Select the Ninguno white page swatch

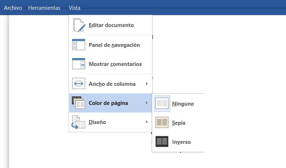click(162, 103)
